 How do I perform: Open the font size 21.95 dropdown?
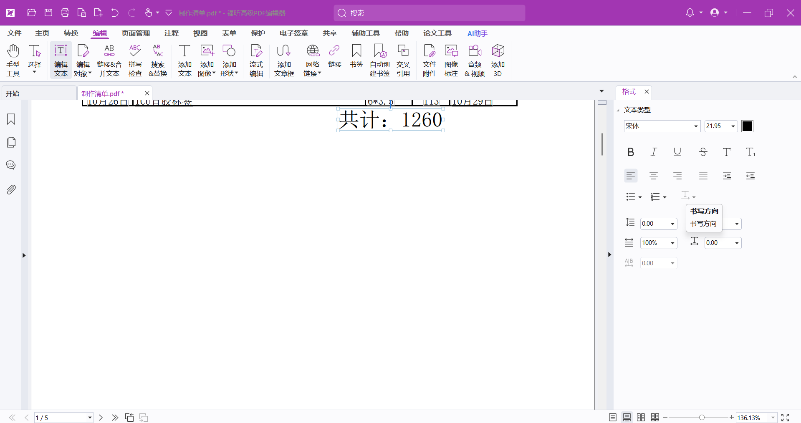coord(733,126)
